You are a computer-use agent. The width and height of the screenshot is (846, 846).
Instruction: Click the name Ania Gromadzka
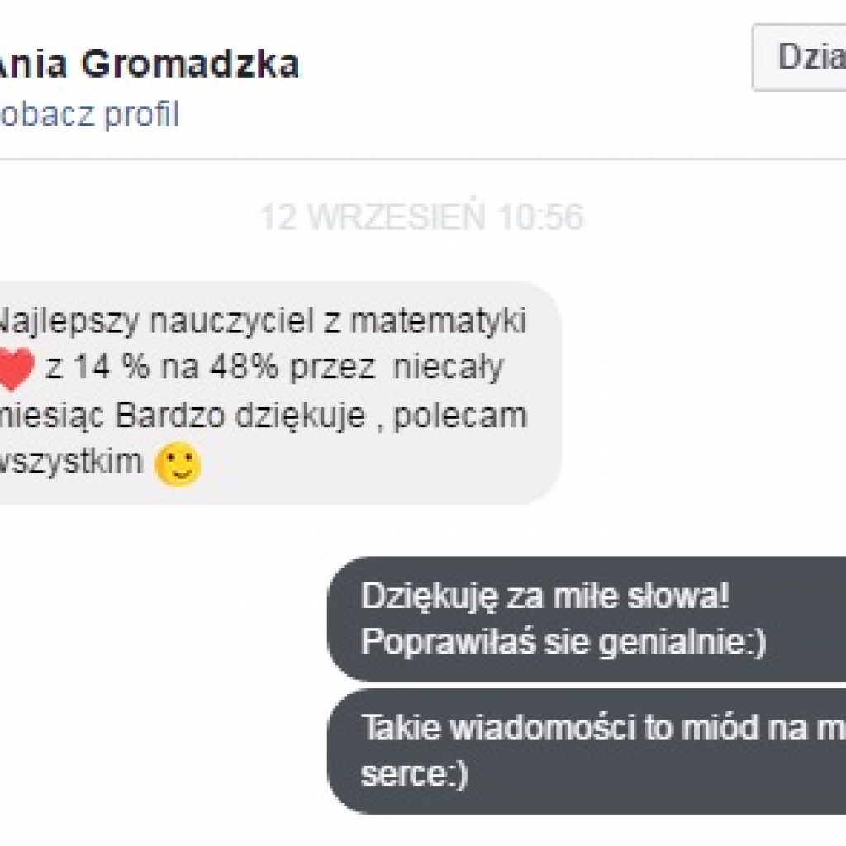pyautogui.click(x=149, y=64)
